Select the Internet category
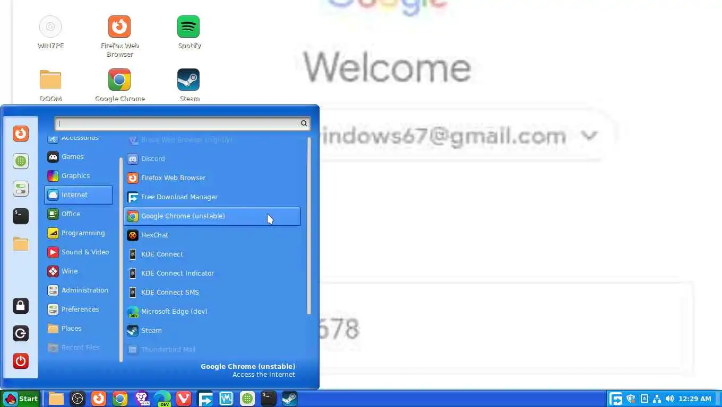This screenshot has width=722, height=407. [79, 195]
